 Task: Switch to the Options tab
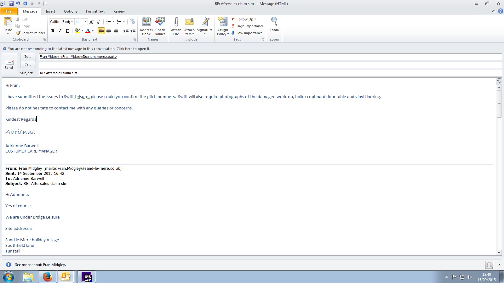[x=71, y=11]
